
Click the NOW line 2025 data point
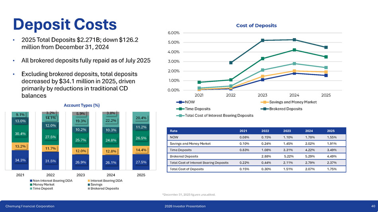tap(326, 75)
